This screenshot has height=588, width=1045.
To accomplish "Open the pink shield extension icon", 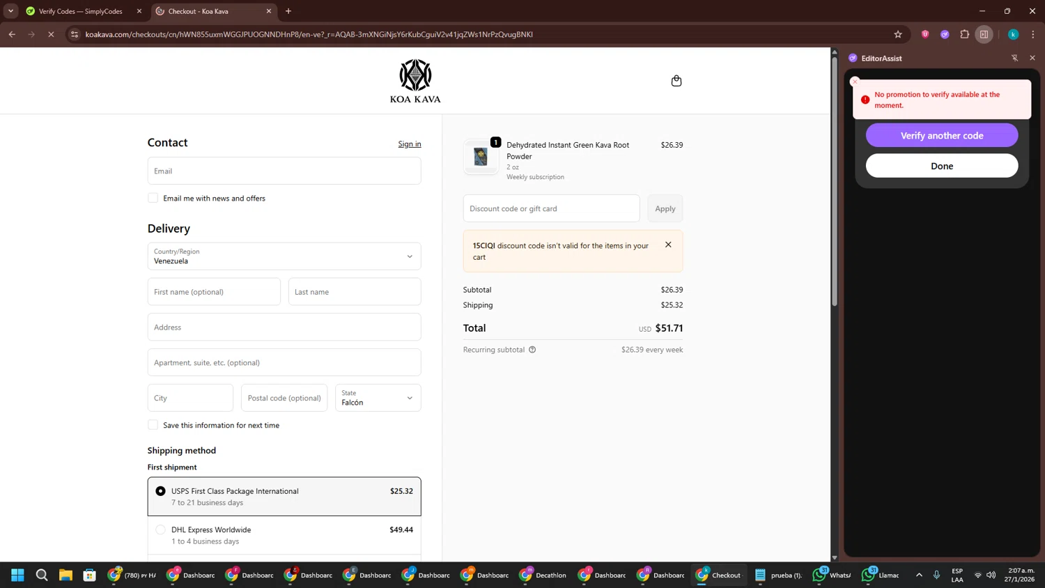I will click(925, 34).
